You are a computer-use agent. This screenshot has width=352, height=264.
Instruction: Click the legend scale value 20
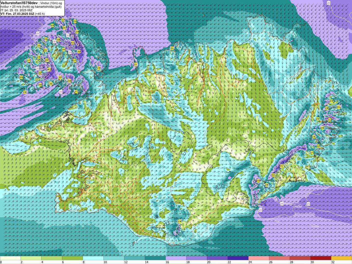[209, 262]
